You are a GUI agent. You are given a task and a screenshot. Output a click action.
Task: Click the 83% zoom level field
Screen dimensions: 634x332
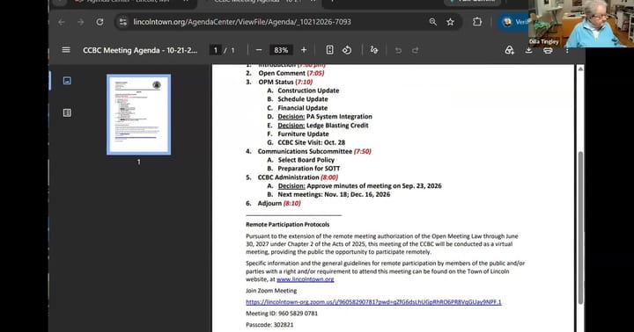[281, 50]
